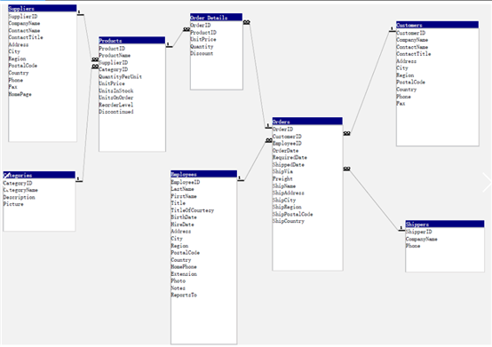Click the next-image chevron arrow
This screenshot has width=492, height=347.
click(488, 183)
